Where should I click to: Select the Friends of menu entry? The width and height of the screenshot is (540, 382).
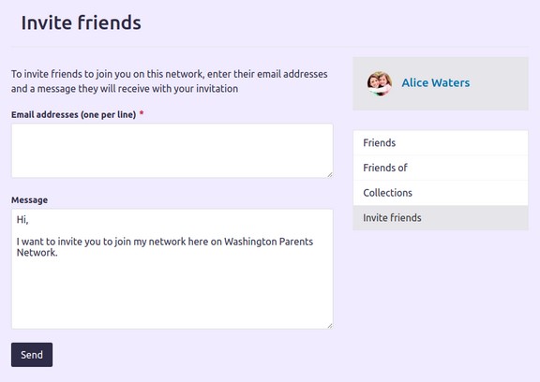point(441,168)
